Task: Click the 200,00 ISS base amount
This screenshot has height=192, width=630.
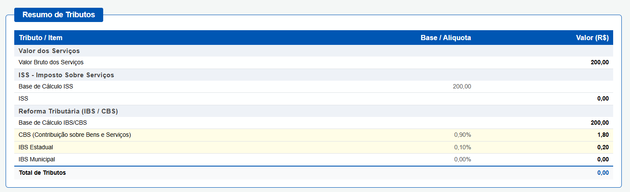Action: point(462,86)
